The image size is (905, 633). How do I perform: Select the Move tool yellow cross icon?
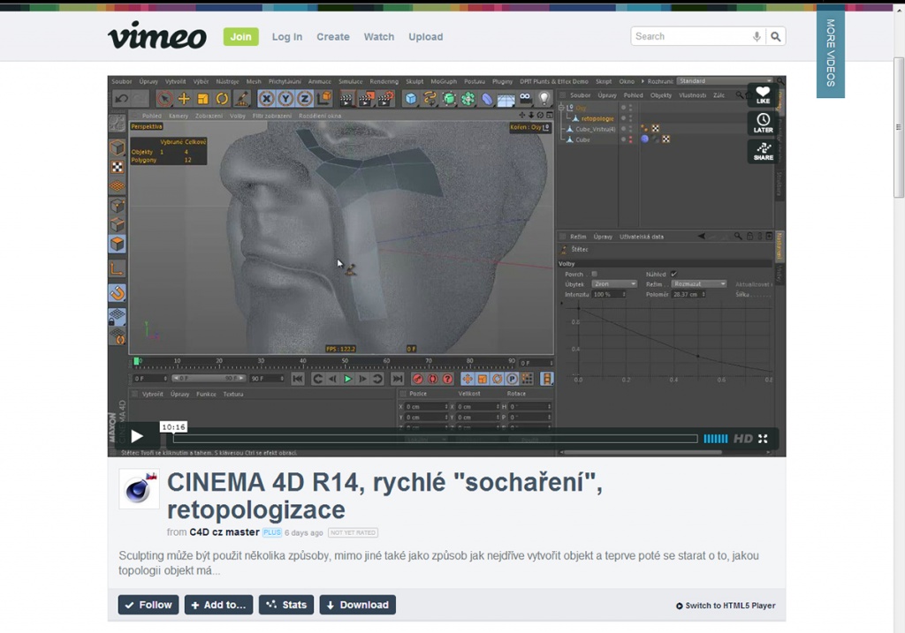184,99
